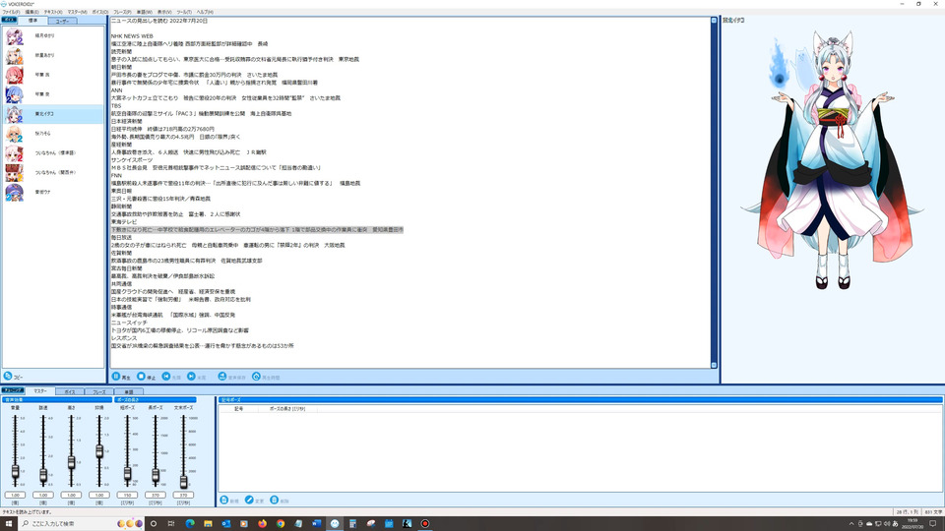
Task: Select the 紲星あかり voice preset
Action: pyautogui.click(x=53, y=55)
